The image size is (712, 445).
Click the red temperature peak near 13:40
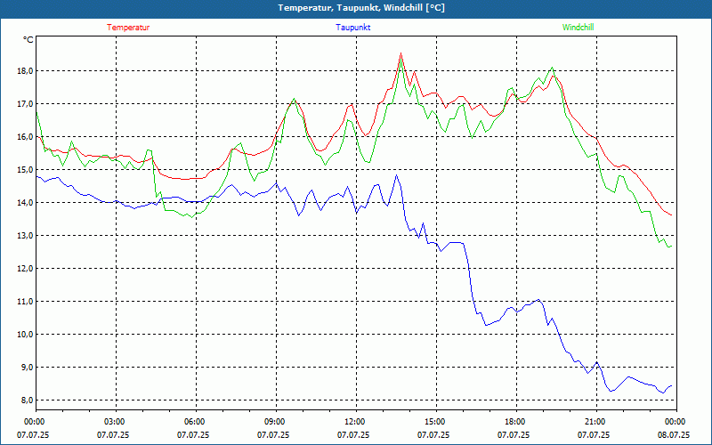click(x=401, y=53)
